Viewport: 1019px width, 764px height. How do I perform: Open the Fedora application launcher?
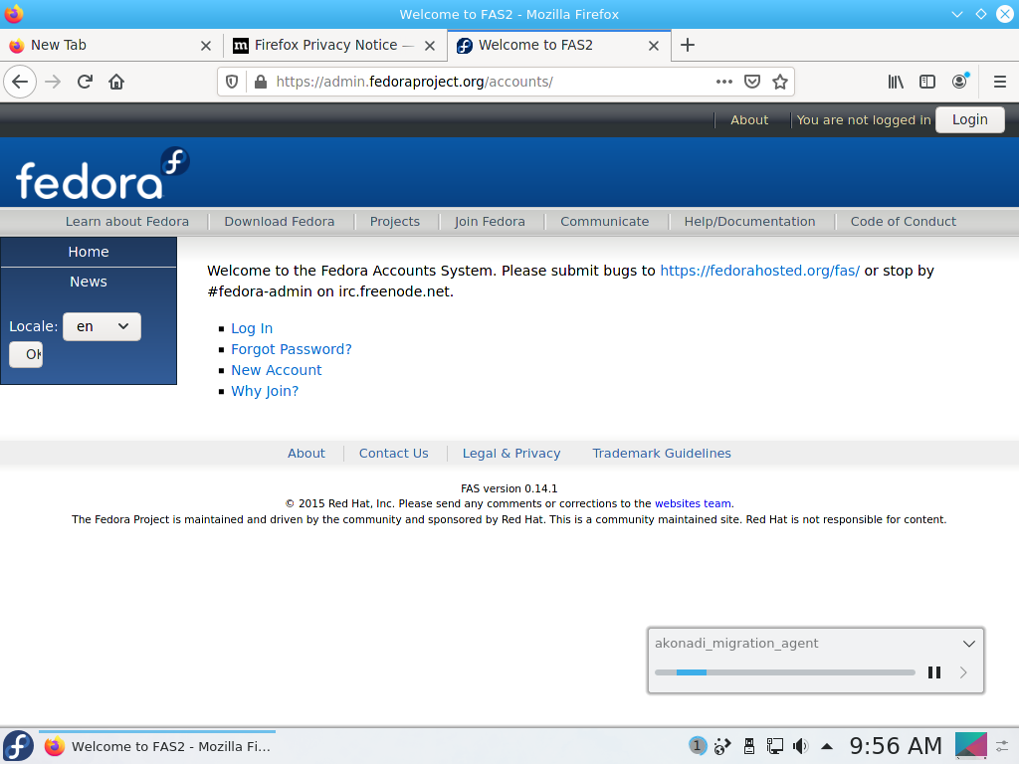coord(18,746)
